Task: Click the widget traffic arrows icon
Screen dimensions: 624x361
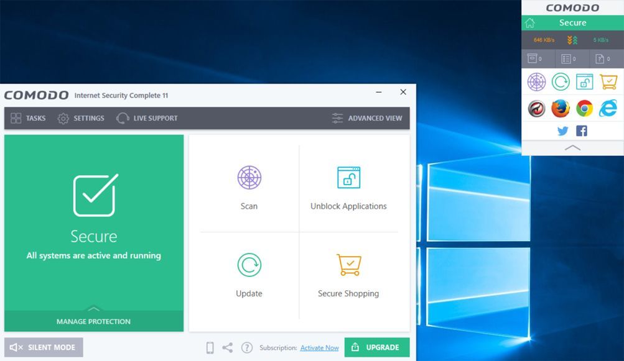Action: [x=572, y=40]
